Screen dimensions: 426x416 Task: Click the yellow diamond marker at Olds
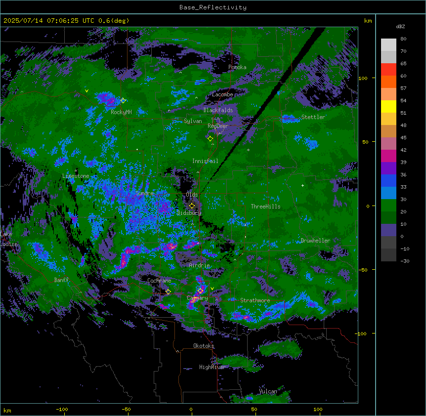click(x=192, y=206)
